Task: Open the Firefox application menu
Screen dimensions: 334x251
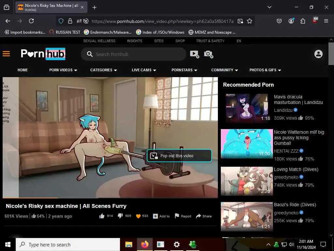Action: 326,21
